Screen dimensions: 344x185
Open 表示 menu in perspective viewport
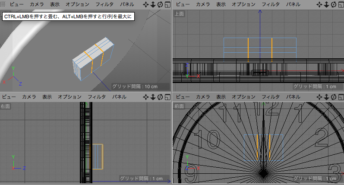coord(55,4)
